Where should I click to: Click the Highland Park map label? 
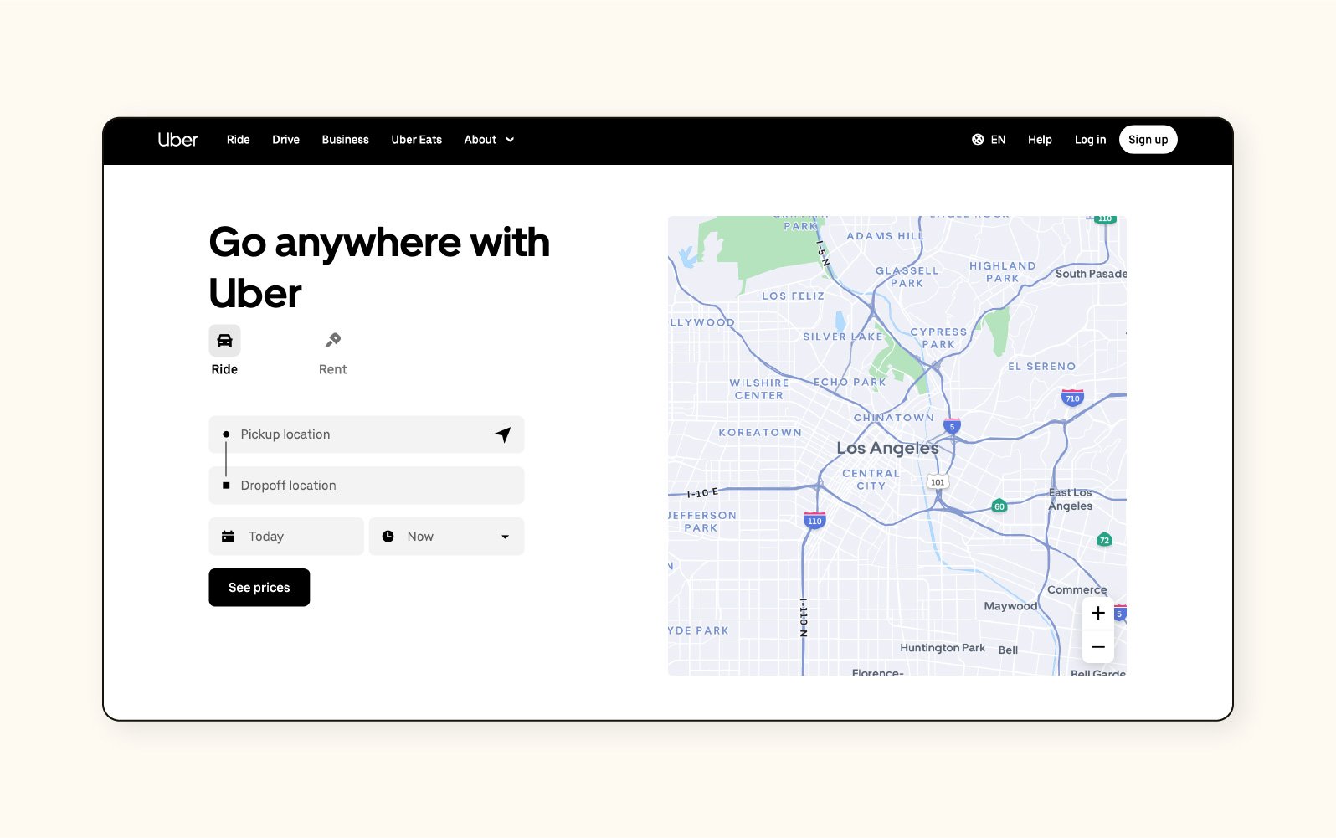point(1002,272)
